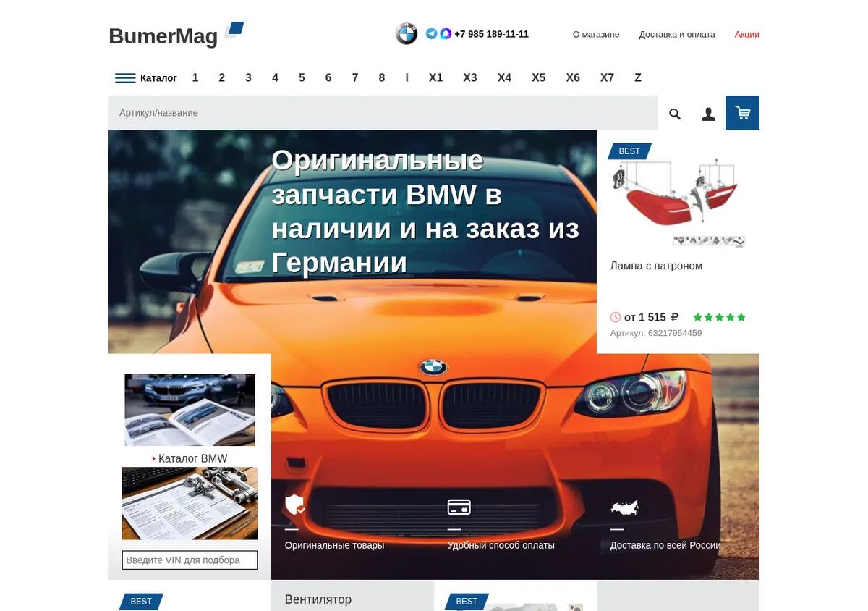Open the Z series category
The height and width of the screenshot is (611, 868).
point(638,77)
